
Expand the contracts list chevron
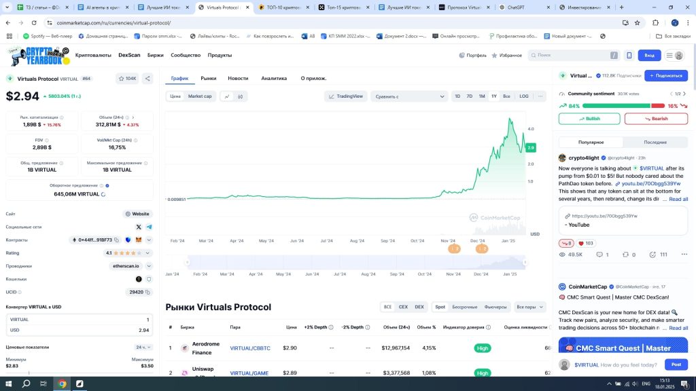point(149,240)
